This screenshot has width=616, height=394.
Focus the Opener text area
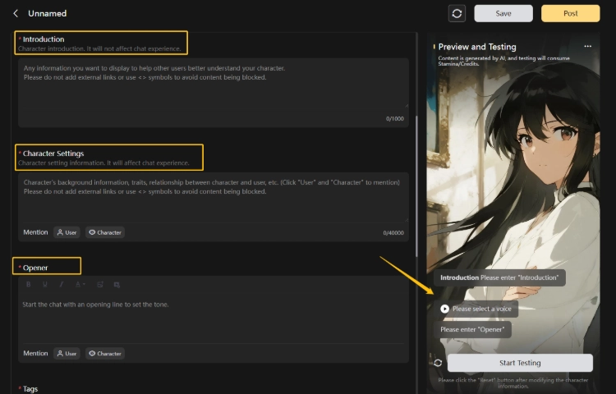tap(214, 318)
